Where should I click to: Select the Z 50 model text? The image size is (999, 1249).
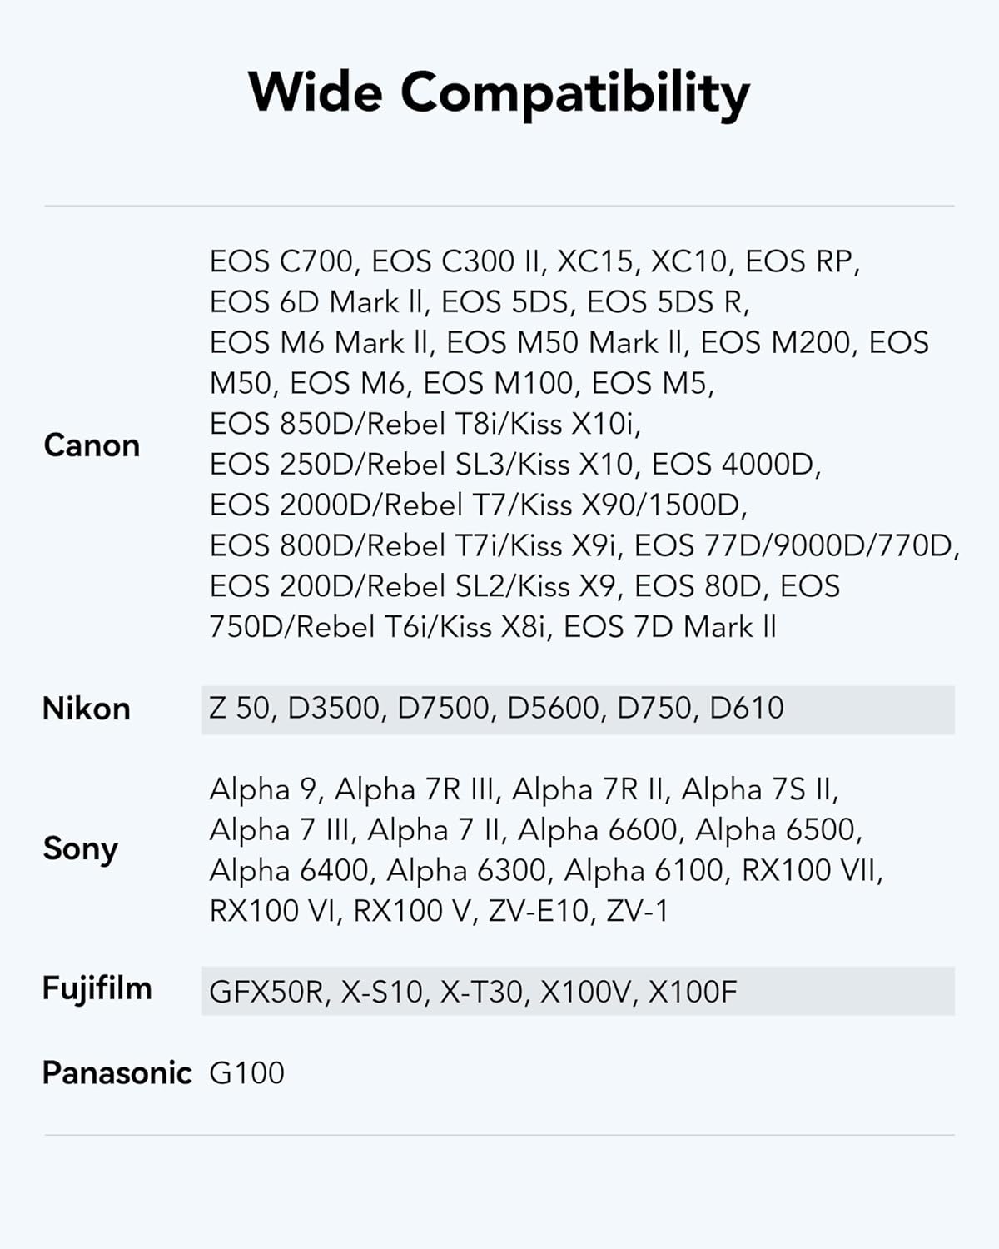[x=240, y=708]
